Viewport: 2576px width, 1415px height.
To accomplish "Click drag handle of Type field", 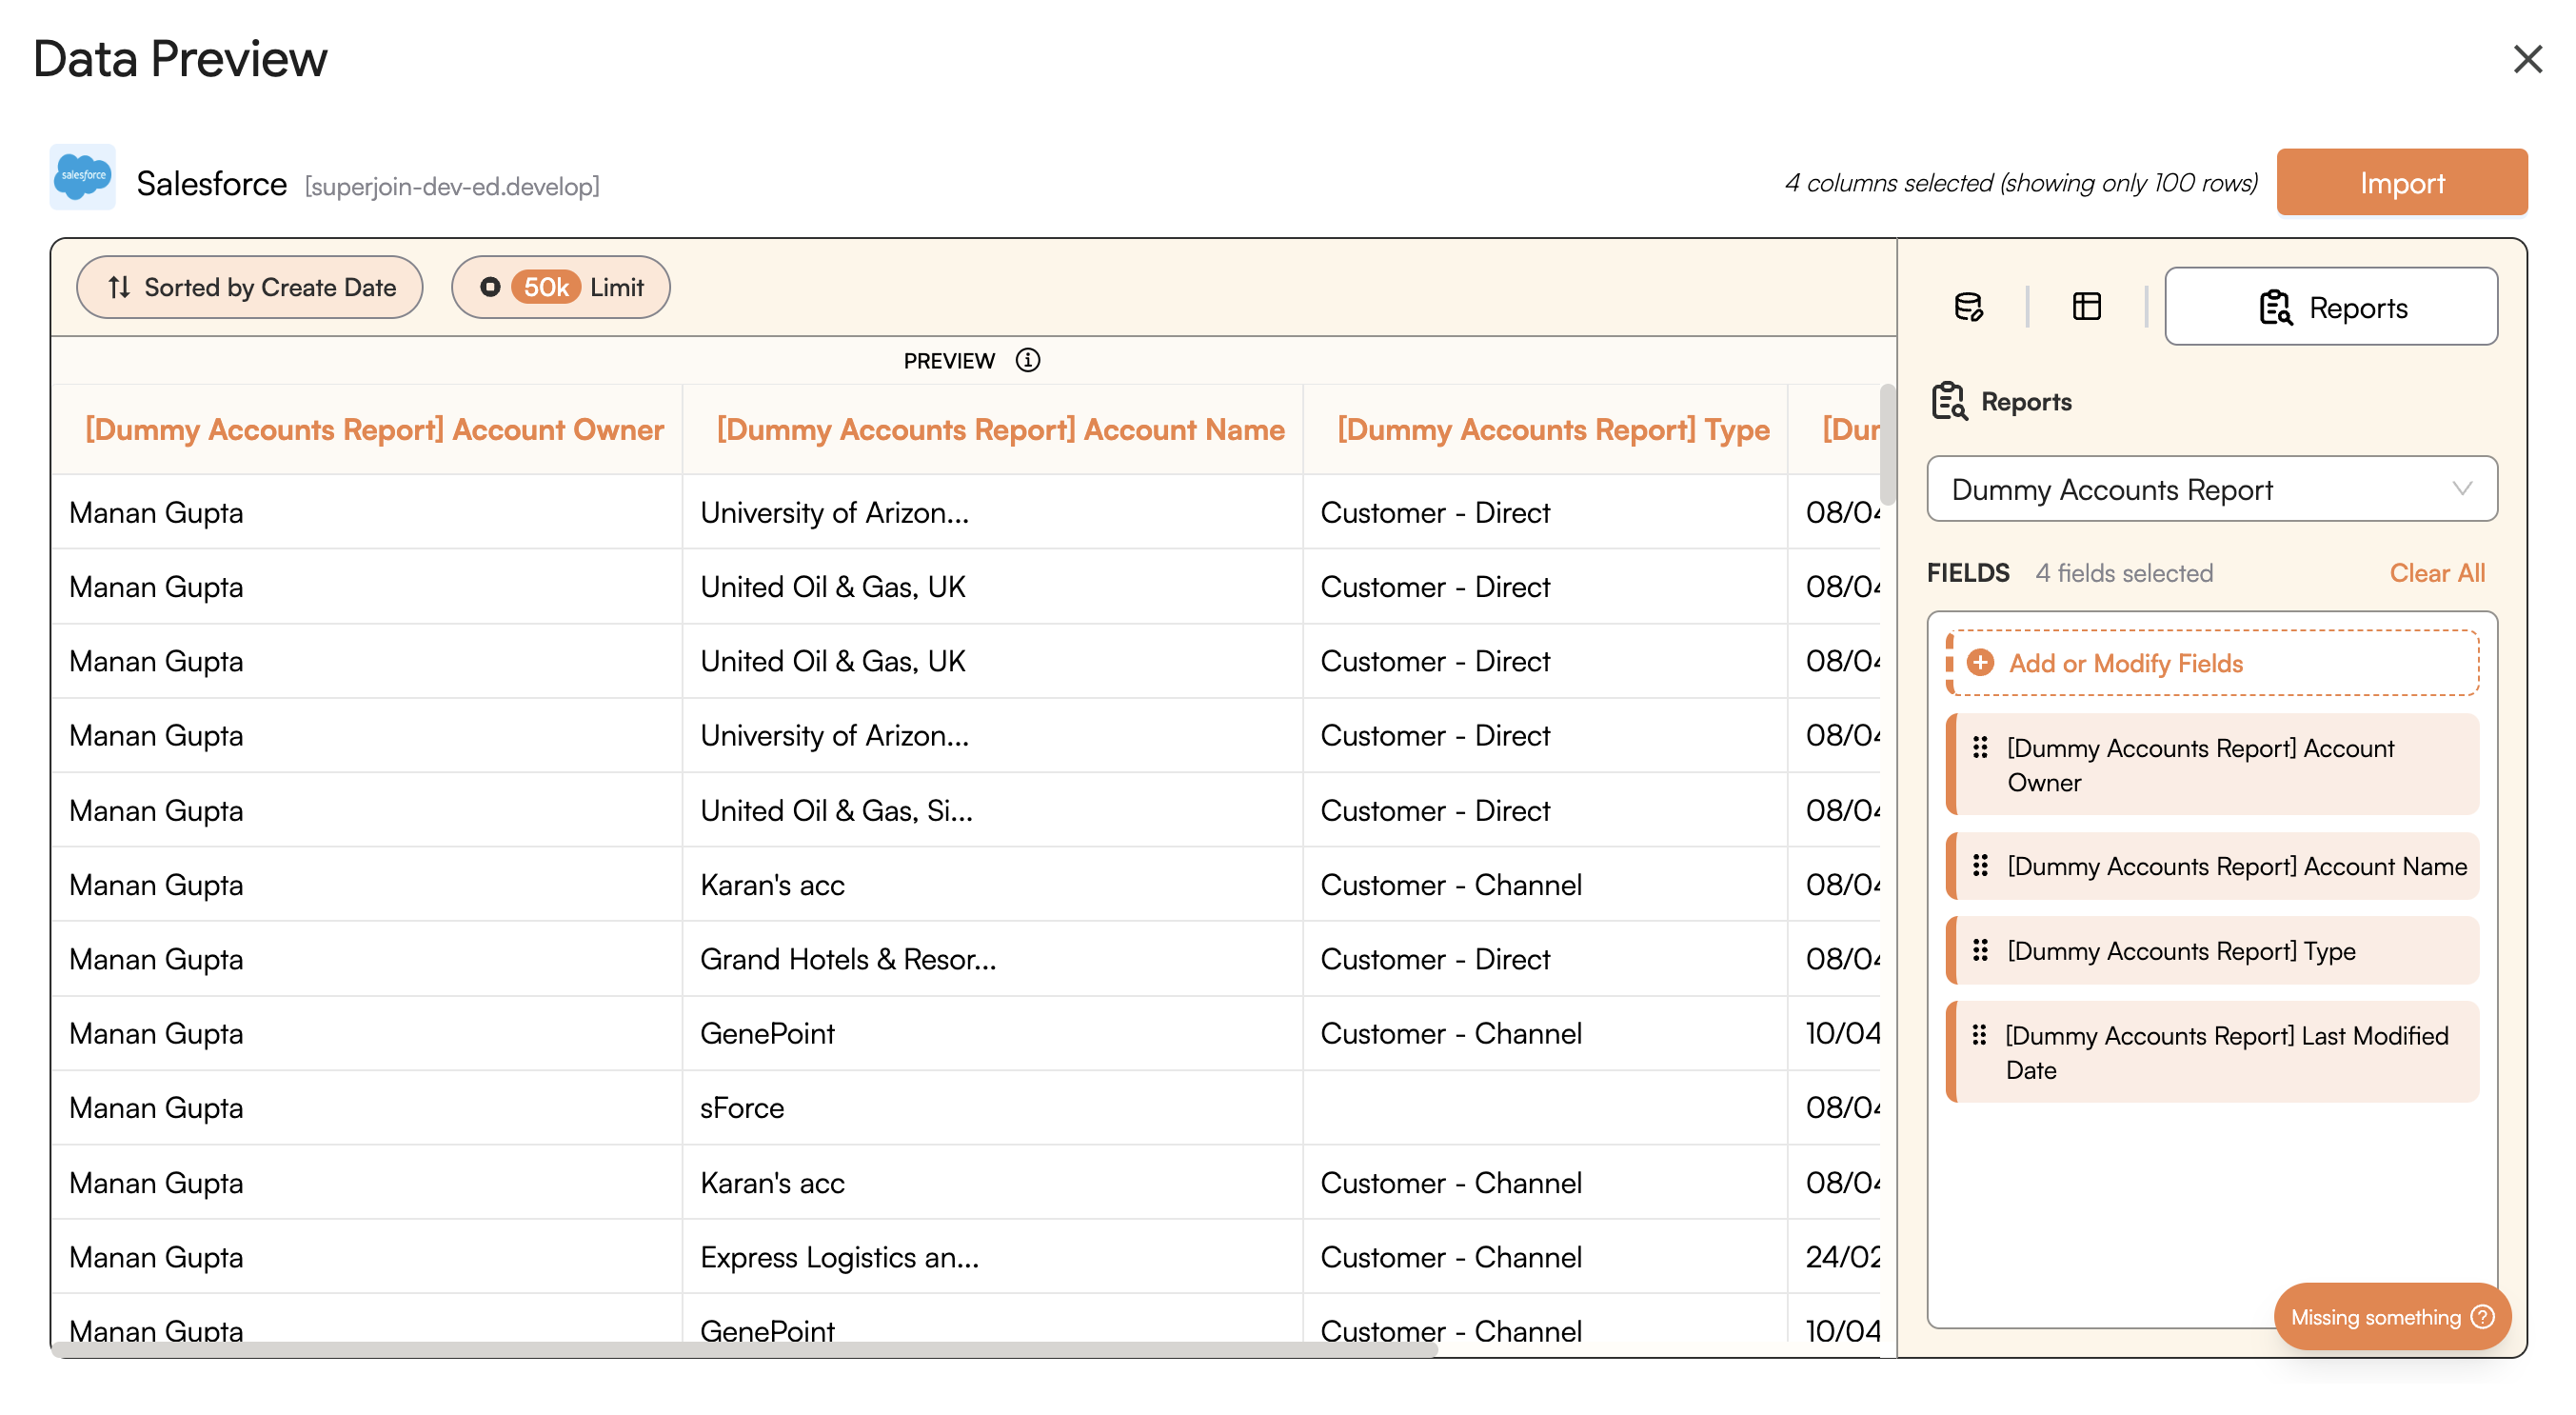I will click(1979, 950).
